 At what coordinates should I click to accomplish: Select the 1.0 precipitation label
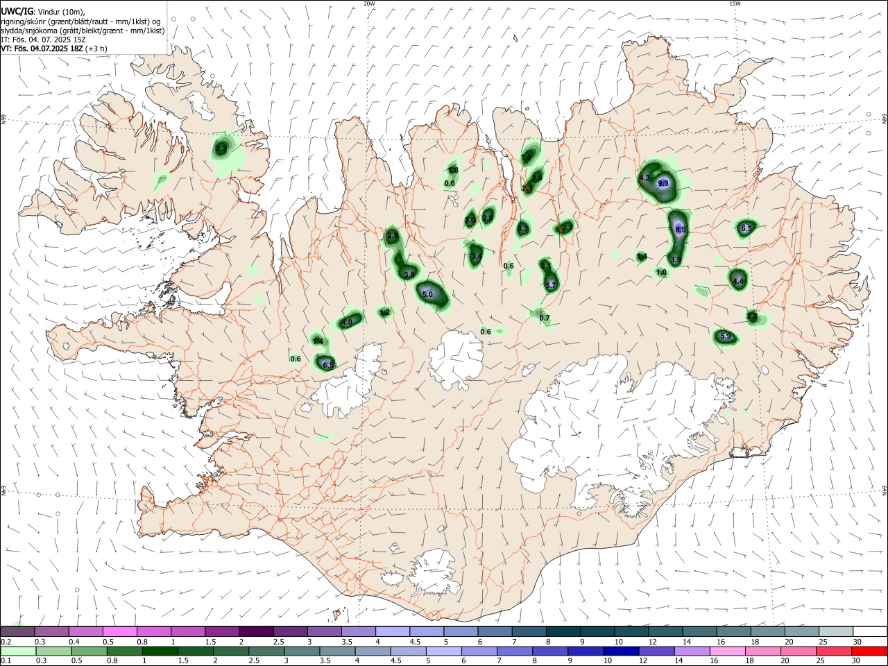point(661,273)
